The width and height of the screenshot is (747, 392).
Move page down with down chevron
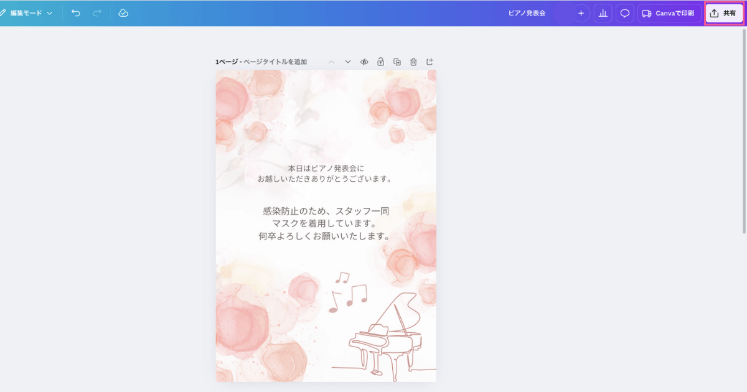pyautogui.click(x=348, y=62)
